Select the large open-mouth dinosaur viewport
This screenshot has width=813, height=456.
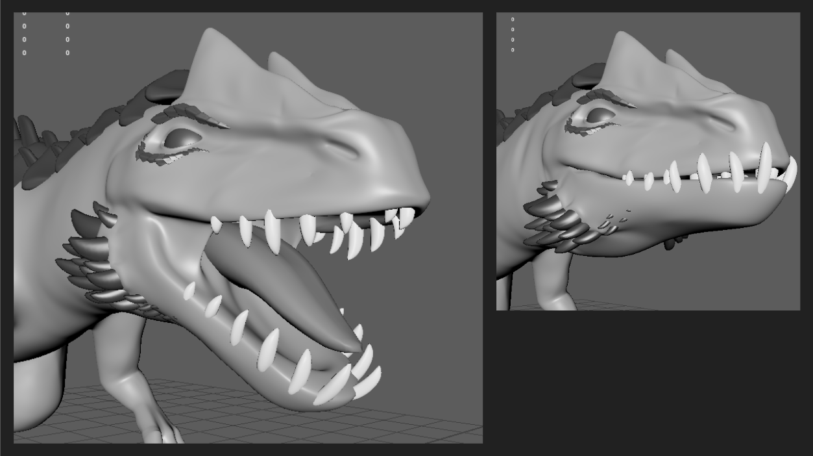(248, 228)
